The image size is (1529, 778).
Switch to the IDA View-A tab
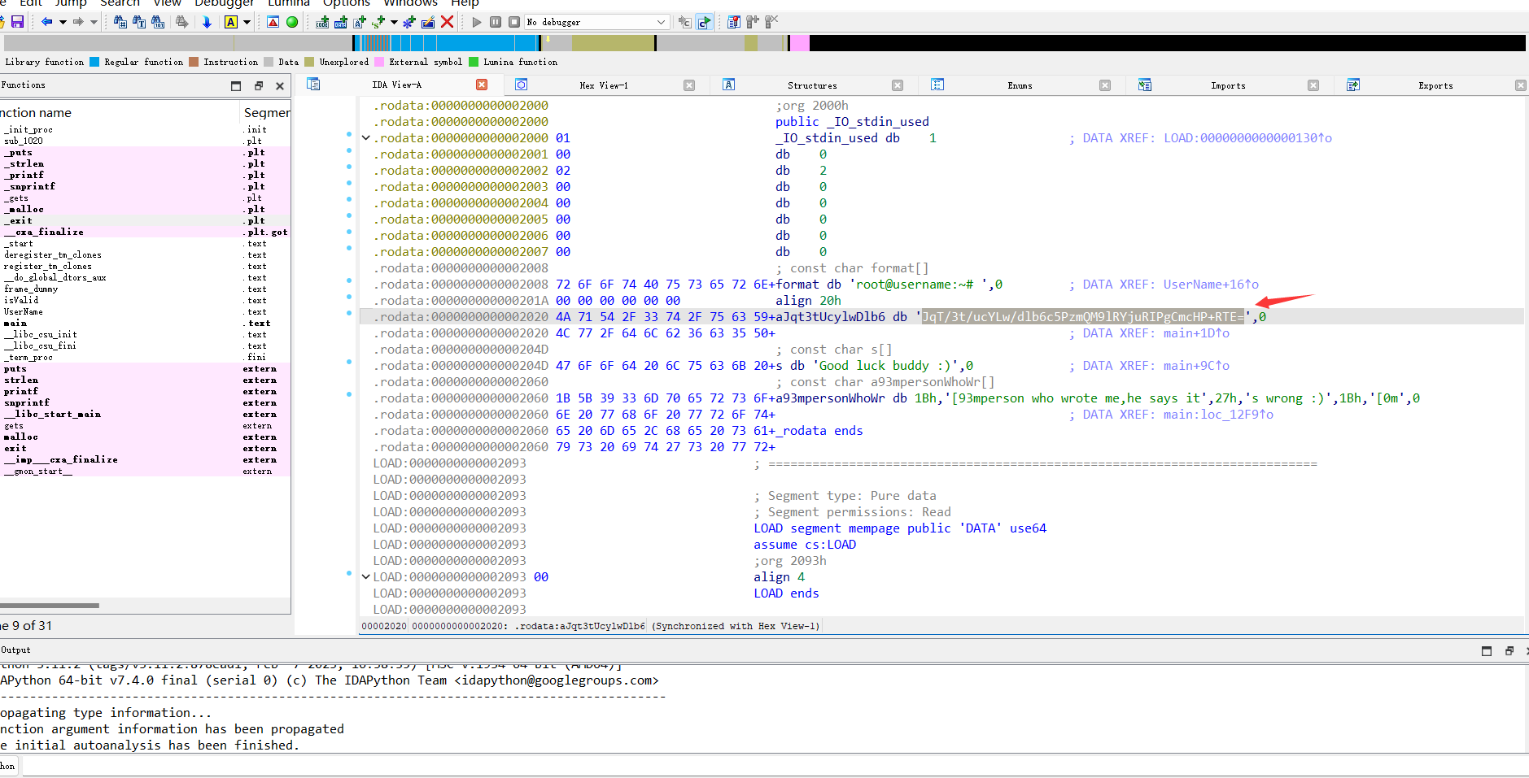pos(397,85)
